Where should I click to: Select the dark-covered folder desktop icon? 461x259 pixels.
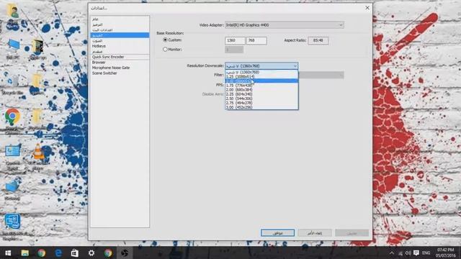click(37, 49)
